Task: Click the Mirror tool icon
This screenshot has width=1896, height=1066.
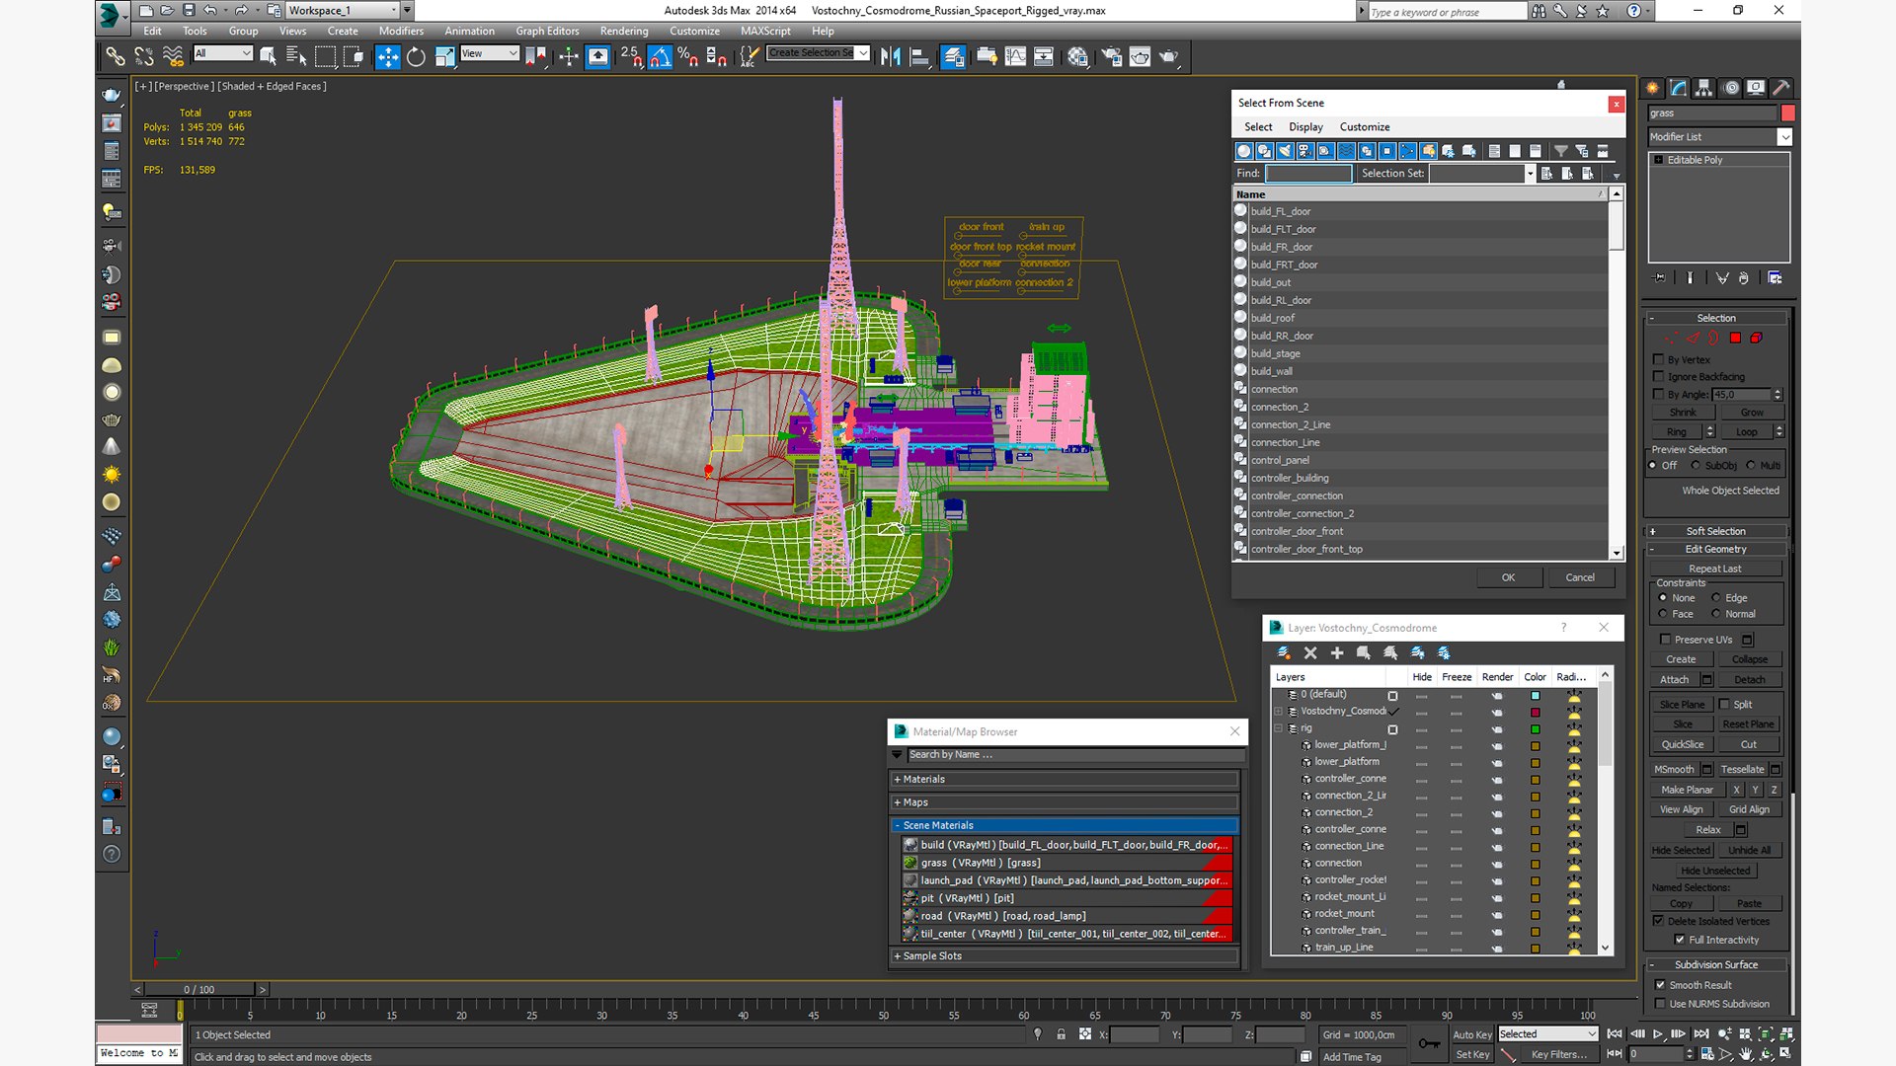Action: pos(891,56)
